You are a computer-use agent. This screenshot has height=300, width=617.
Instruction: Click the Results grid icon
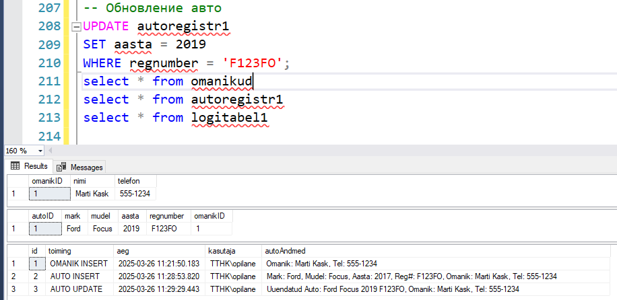[x=15, y=166]
